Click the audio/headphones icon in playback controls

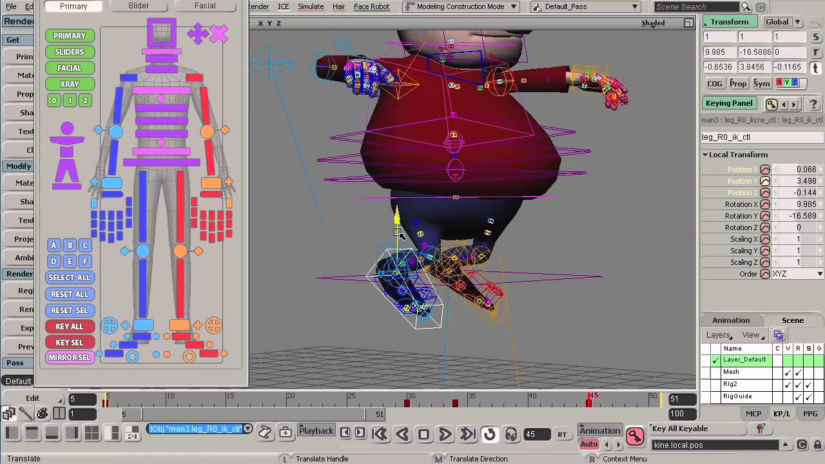[x=510, y=434]
